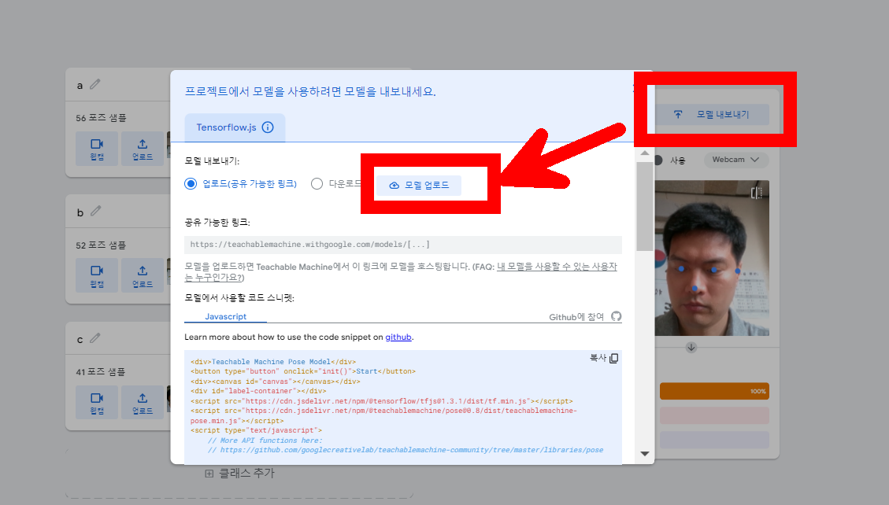Click the shareable link field
The image size is (889, 505).
tap(403, 245)
